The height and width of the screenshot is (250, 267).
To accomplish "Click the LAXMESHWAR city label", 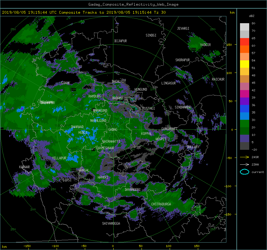I will 105,148.
